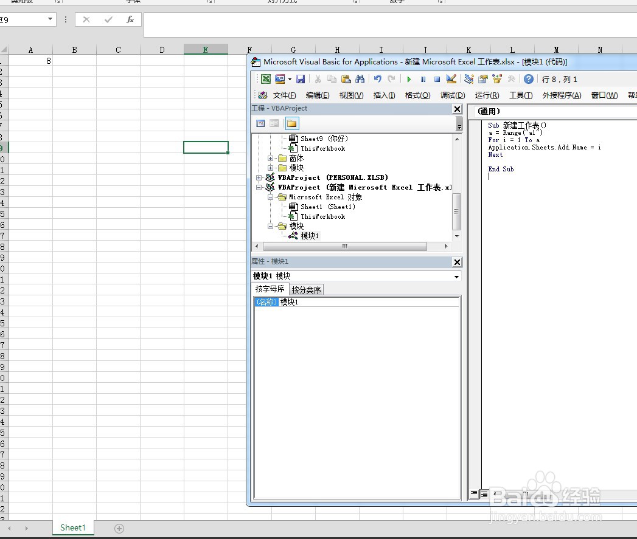Click project tree horizontal scrollbar thumb

pyautogui.click(x=345, y=246)
